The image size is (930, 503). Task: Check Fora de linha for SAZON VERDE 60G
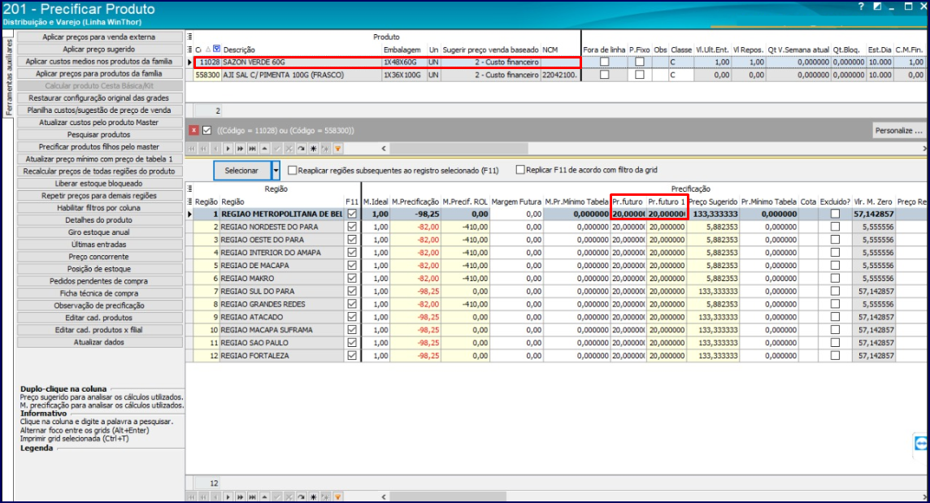click(604, 62)
